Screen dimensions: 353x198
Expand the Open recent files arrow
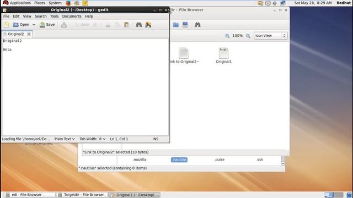(34, 25)
